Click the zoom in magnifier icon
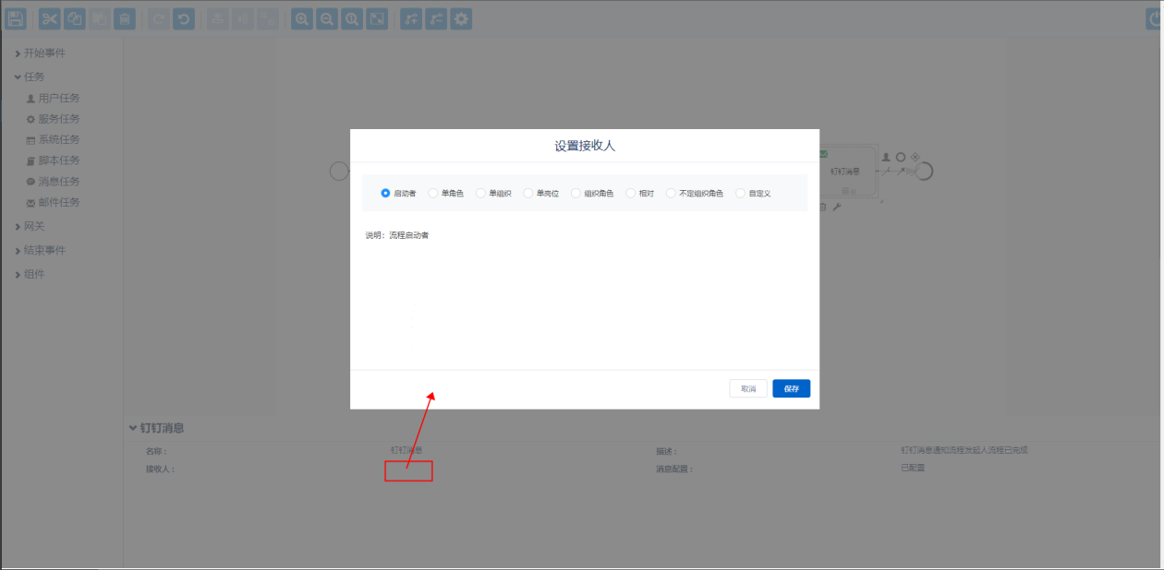 tap(302, 18)
